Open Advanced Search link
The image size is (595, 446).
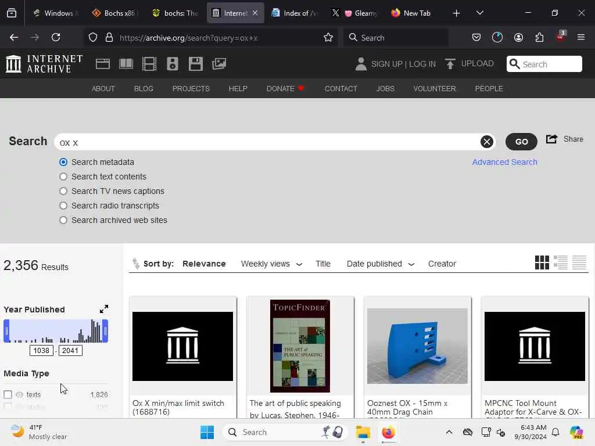pos(504,162)
